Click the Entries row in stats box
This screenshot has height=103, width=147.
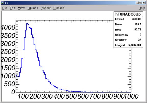pyautogui.click(x=128, y=19)
